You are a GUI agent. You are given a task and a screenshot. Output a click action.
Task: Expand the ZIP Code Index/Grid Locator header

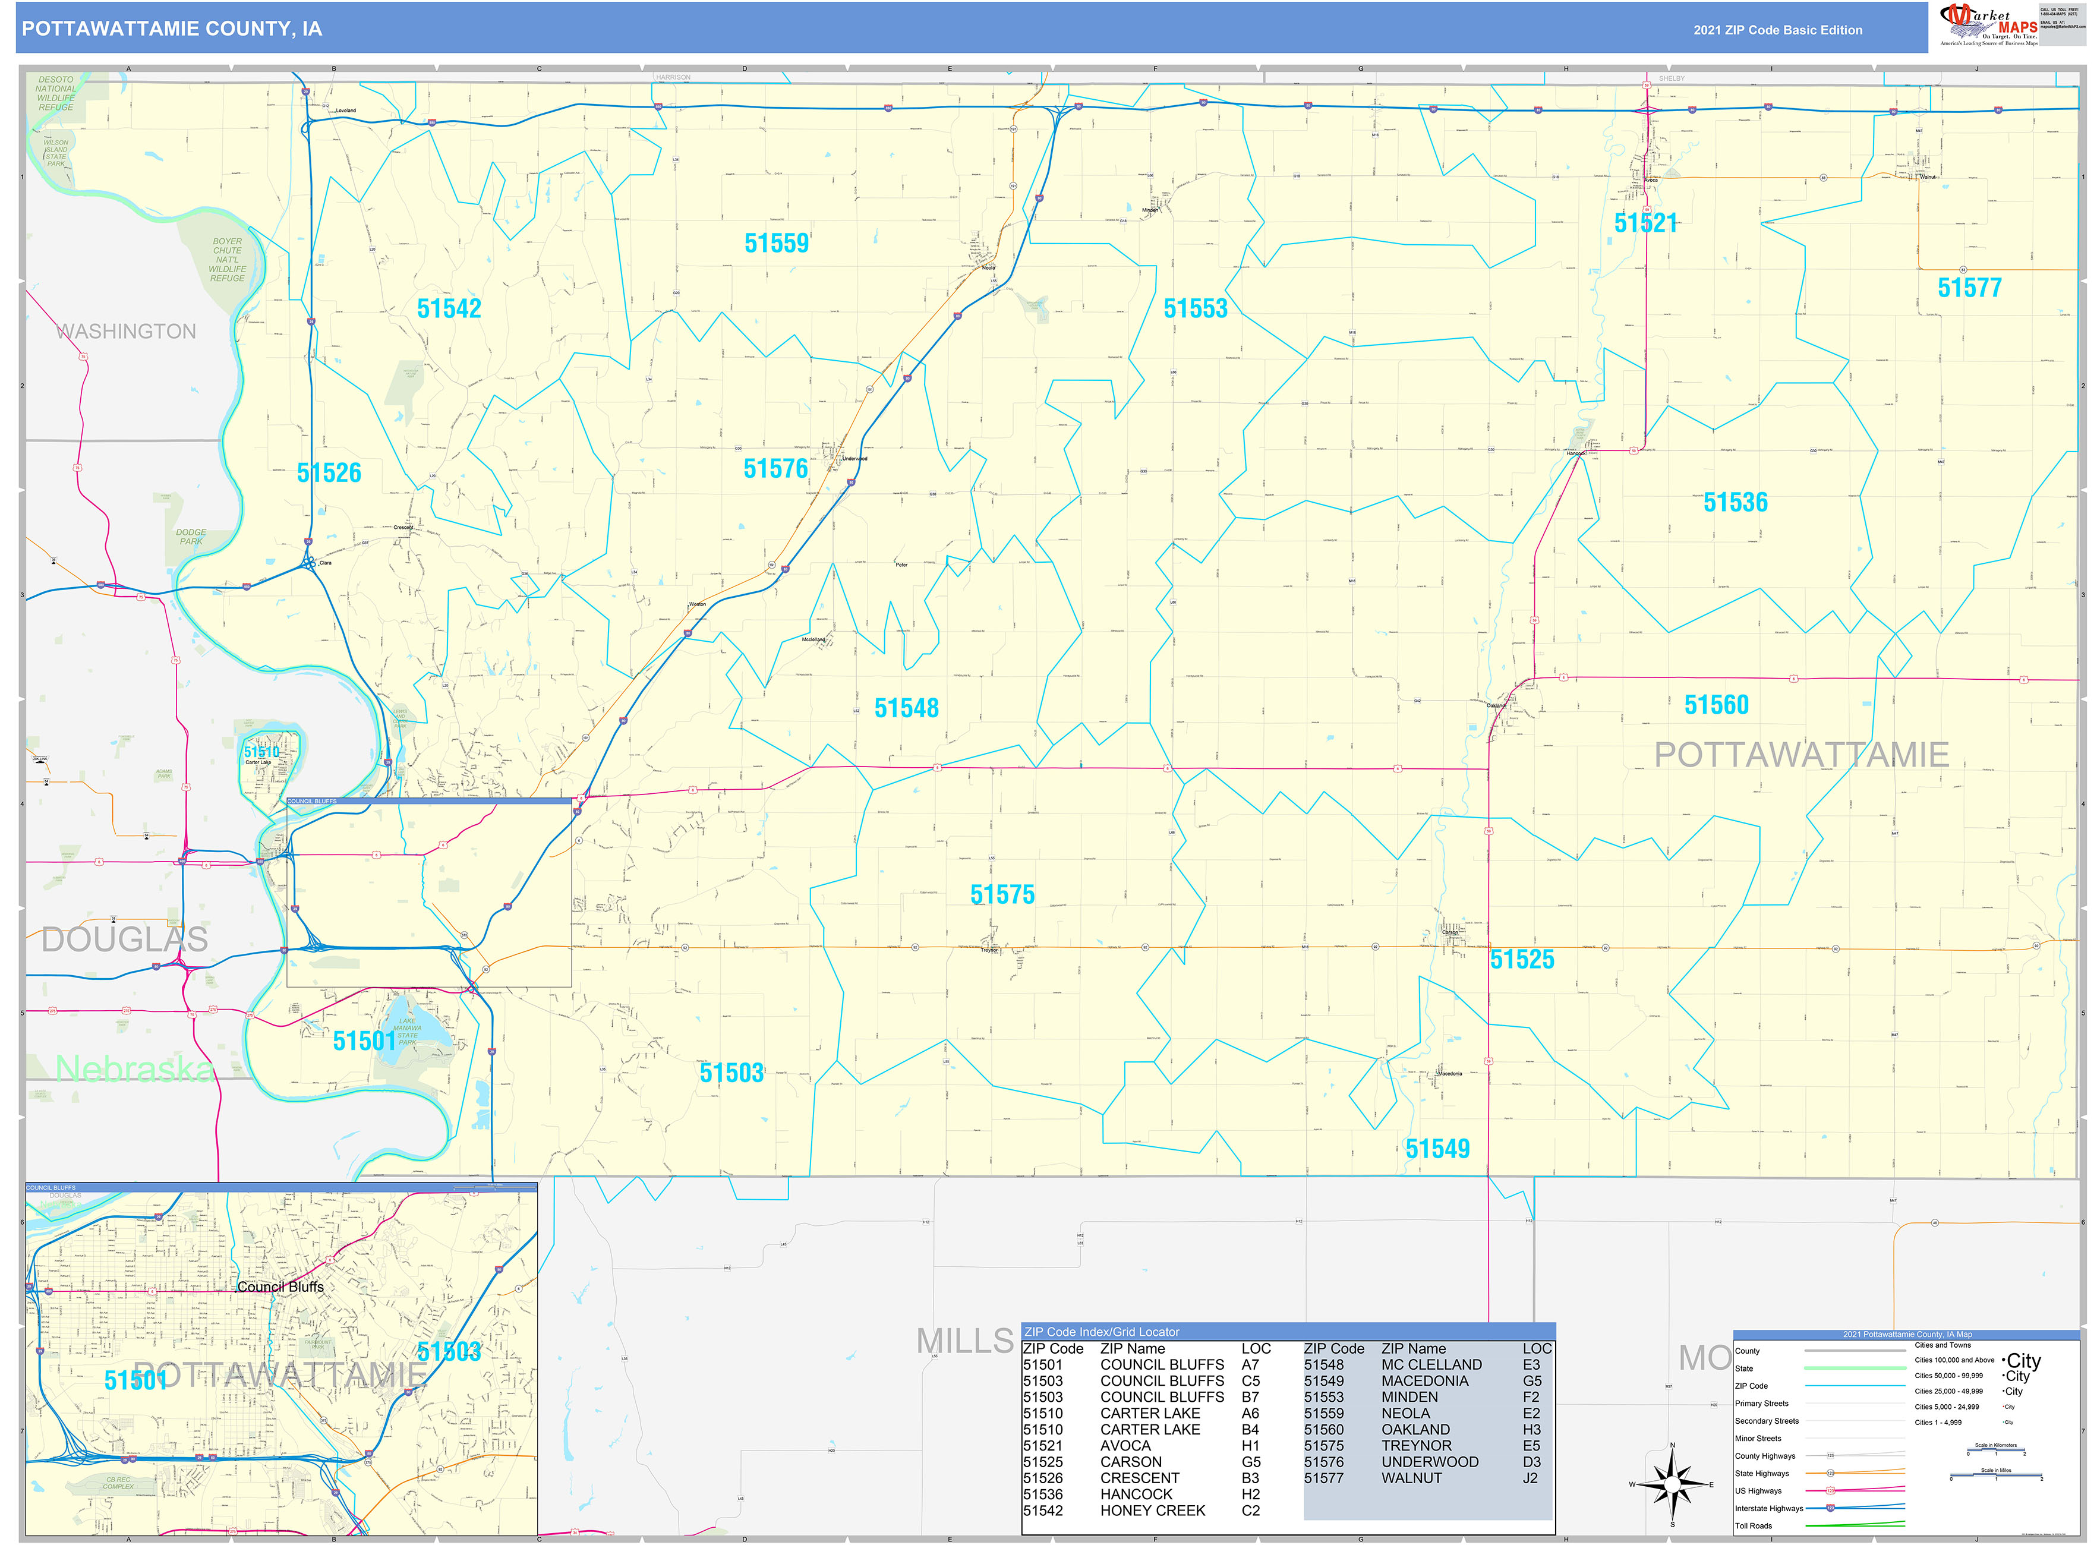click(x=1103, y=1332)
